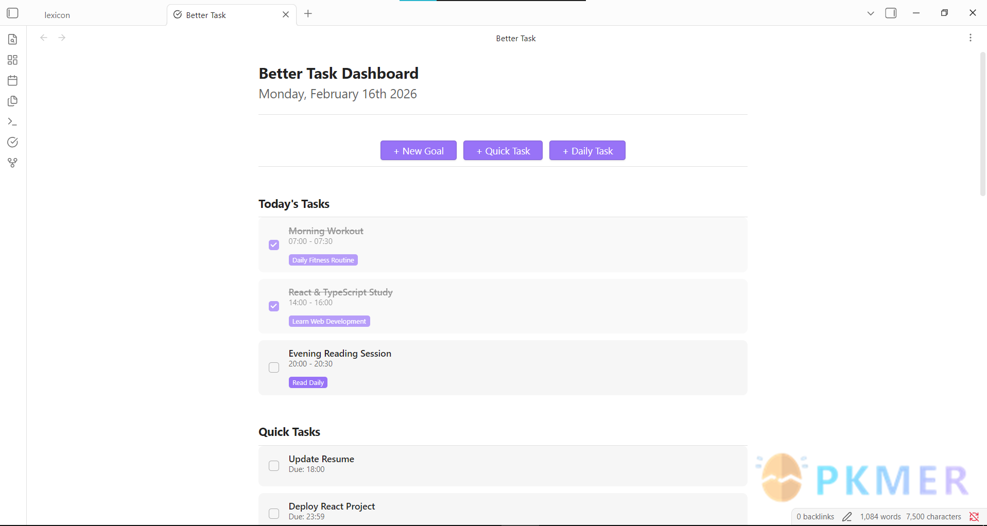Click the Quick Tasks heading

click(289, 432)
